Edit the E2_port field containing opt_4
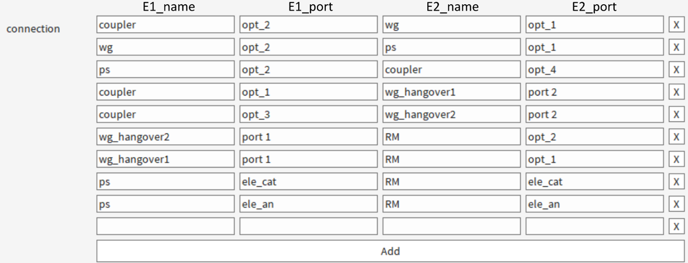Viewport: 688px width, 263px height. (x=595, y=70)
